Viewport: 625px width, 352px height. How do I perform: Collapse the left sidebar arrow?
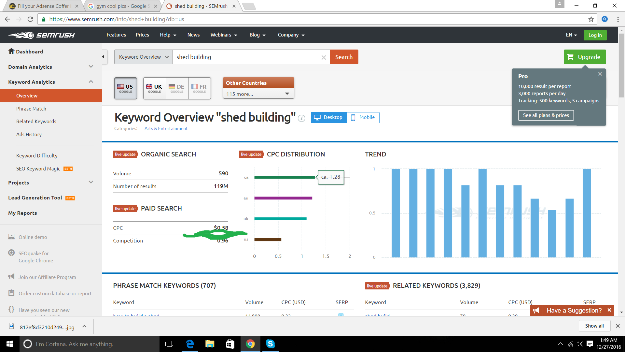(x=103, y=57)
